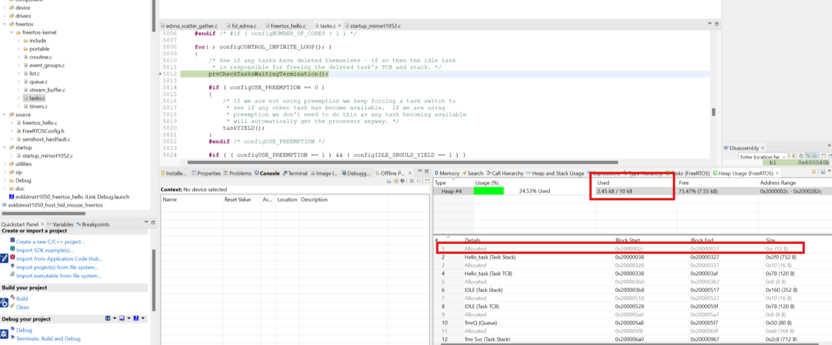
Task: Open the Disassembly location combo box
Action: click(763, 156)
